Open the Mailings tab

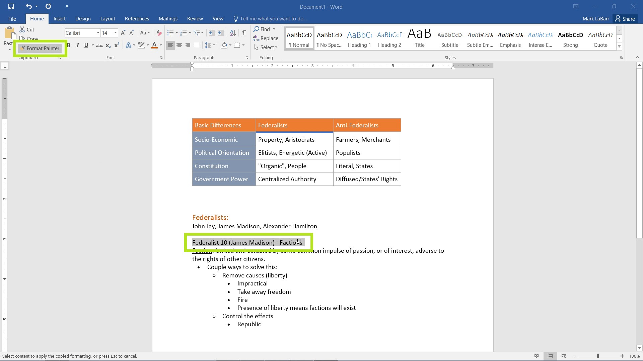coord(168,18)
